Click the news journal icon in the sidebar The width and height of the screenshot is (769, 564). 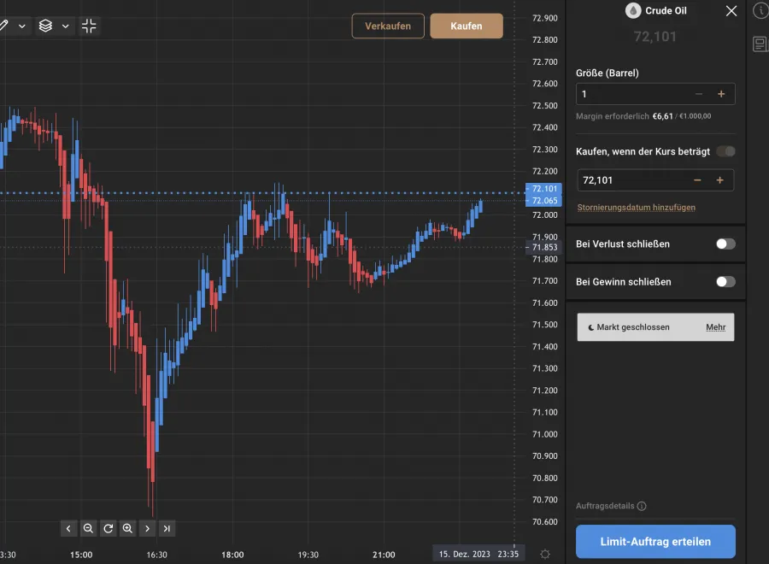tap(760, 44)
